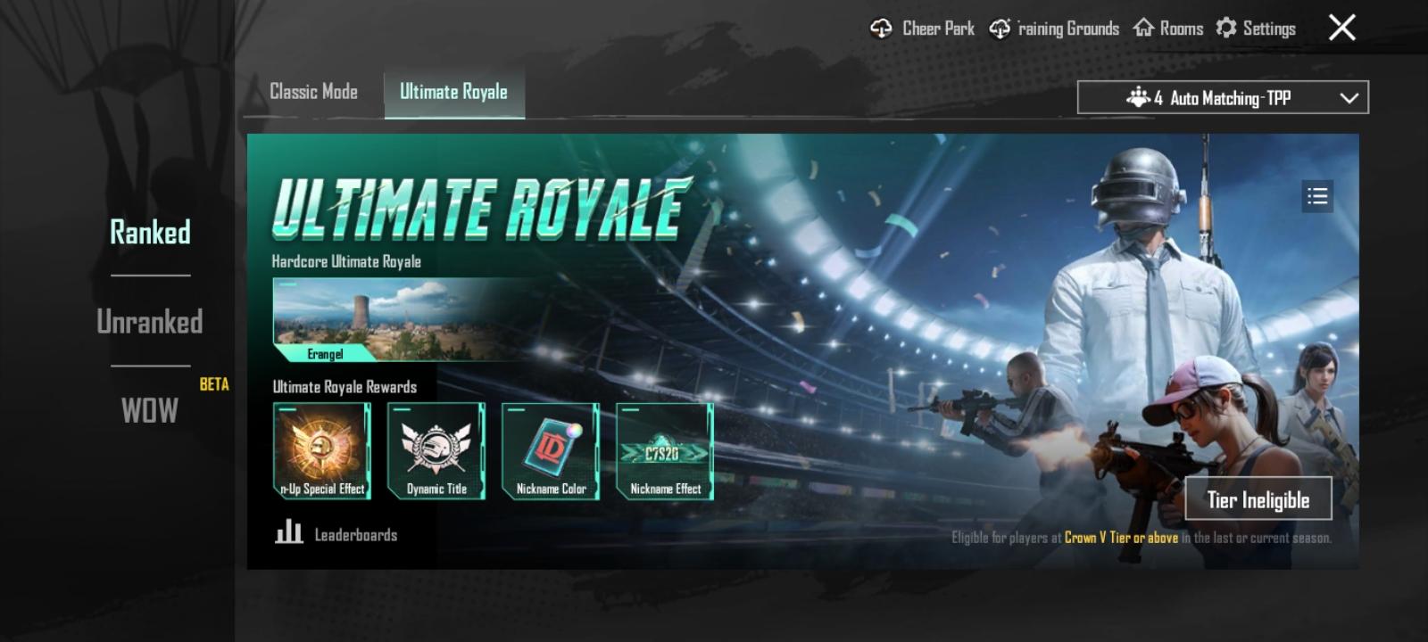
Task: Open Training Grounds icon
Action: [x=1000, y=29]
